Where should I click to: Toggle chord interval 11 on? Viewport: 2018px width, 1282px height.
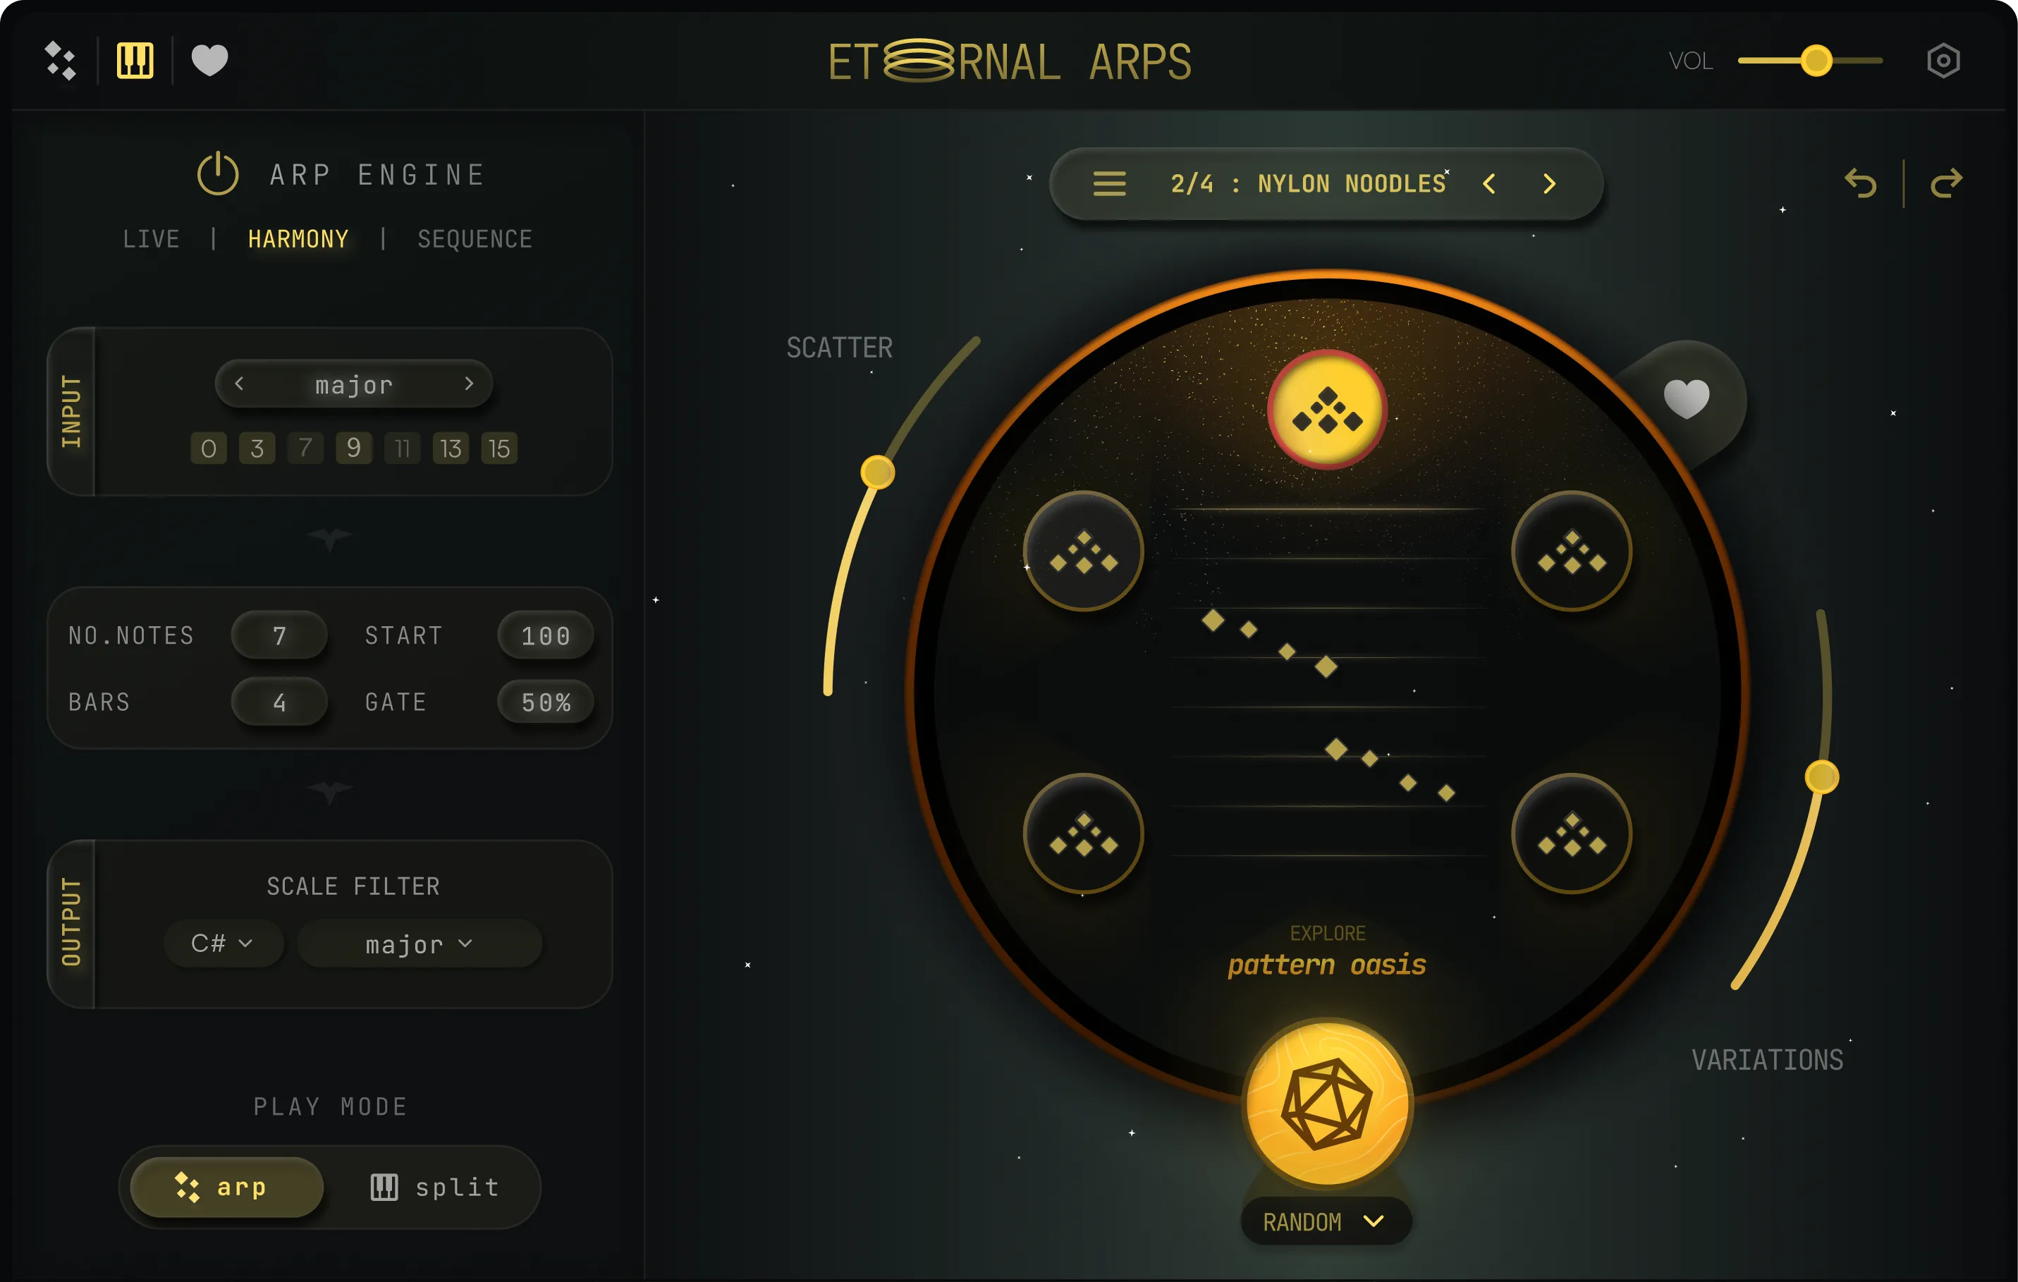pyautogui.click(x=402, y=448)
